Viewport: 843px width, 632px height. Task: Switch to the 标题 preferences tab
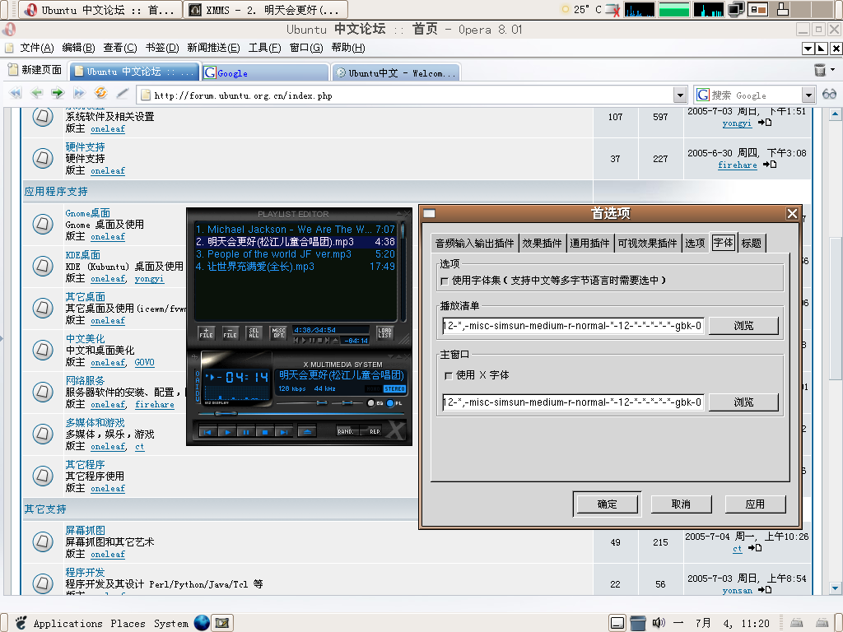[x=752, y=244]
